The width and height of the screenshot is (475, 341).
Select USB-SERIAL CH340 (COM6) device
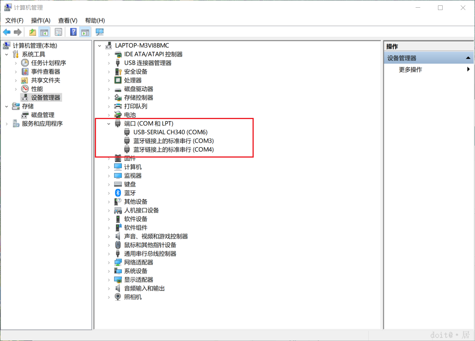[170, 132]
